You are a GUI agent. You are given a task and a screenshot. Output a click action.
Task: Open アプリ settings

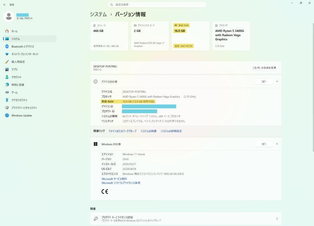(x=30, y=69)
